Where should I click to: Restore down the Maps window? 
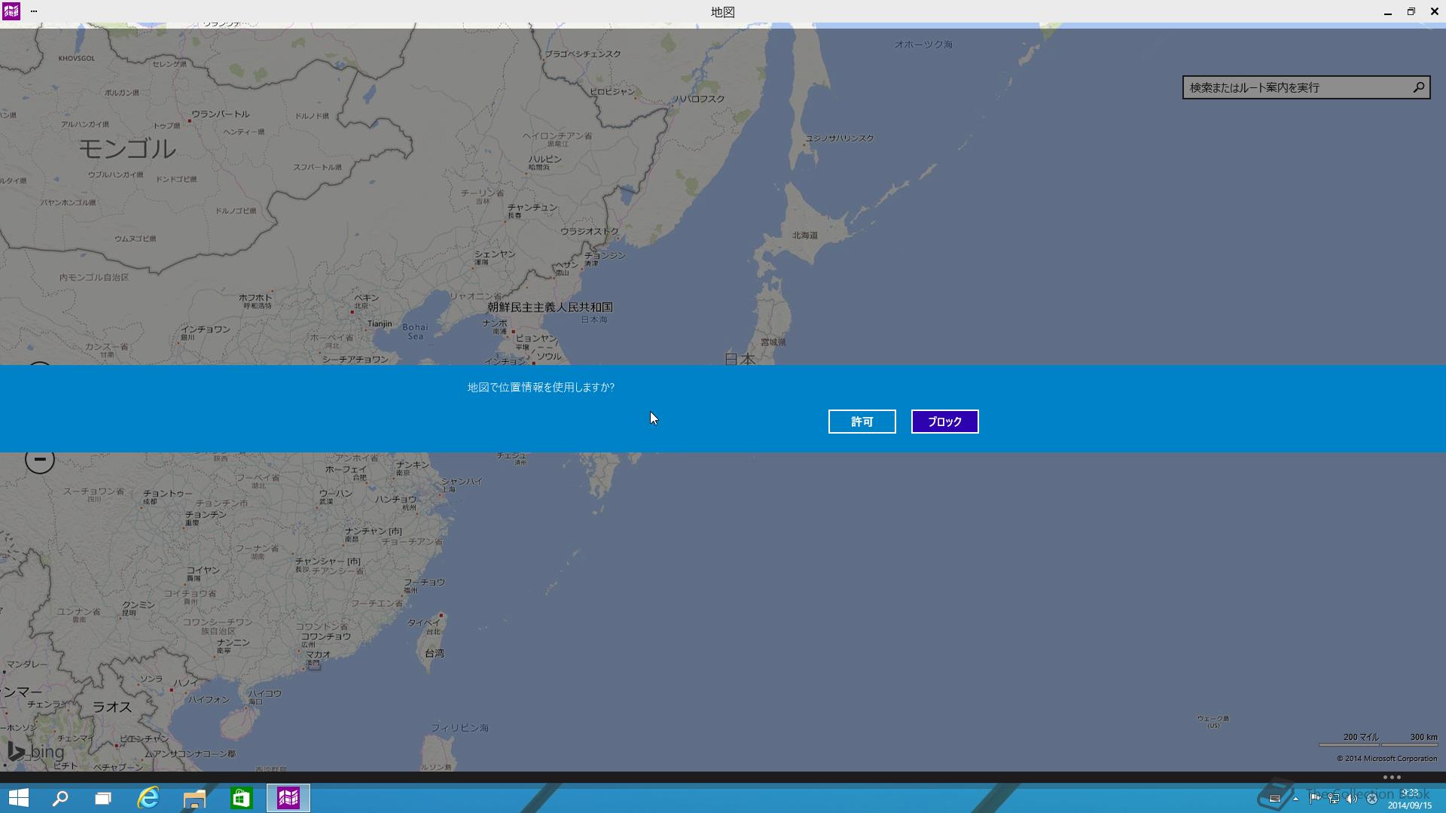click(1411, 11)
